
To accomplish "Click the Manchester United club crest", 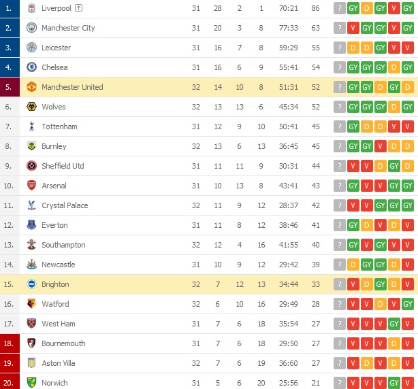I will coord(31,87).
